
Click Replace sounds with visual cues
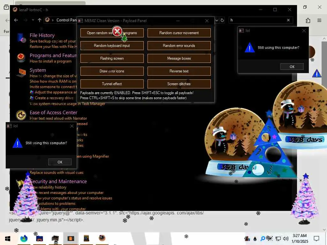click(57, 173)
